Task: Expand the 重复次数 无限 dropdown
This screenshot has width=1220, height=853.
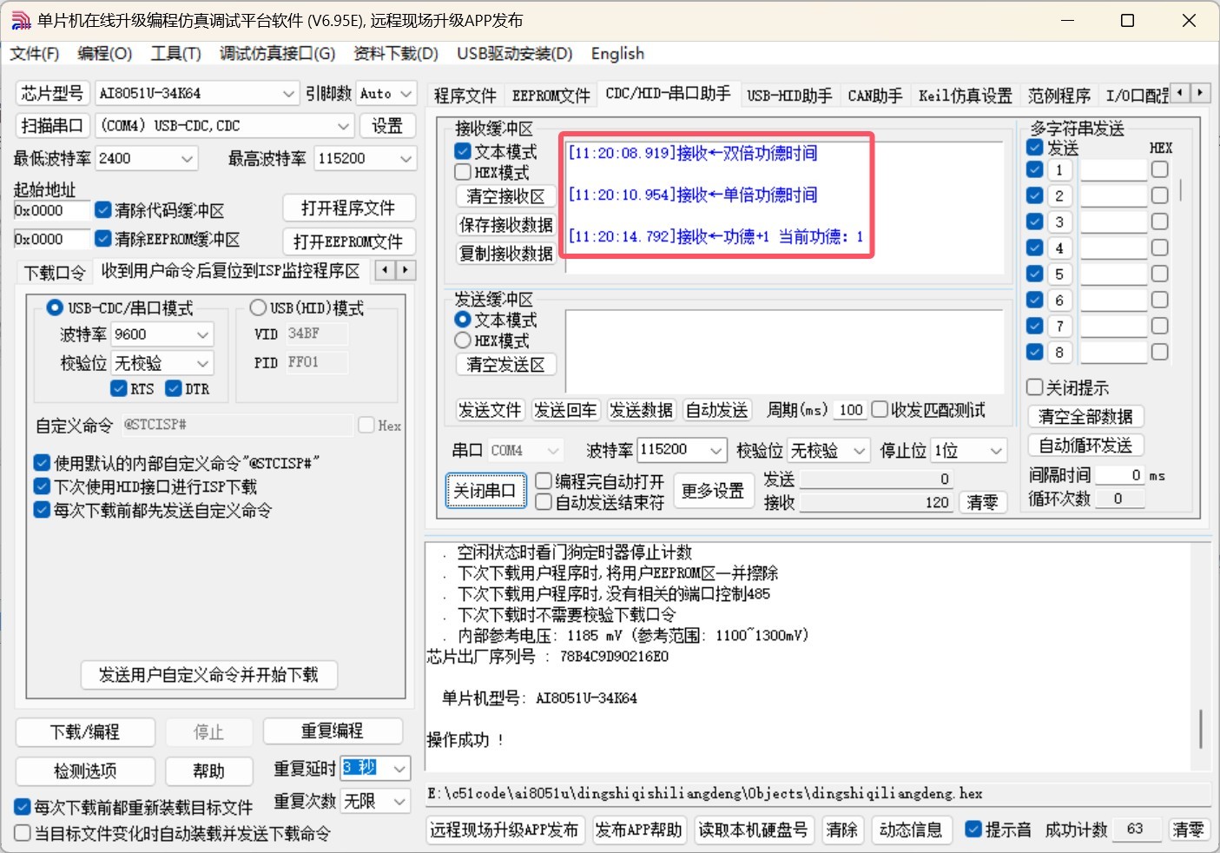Action: pos(399,801)
